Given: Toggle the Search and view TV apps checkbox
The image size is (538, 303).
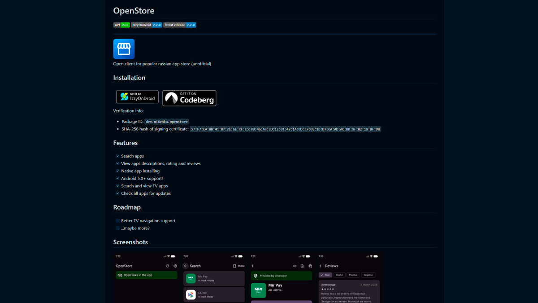Looking at the screenshot, I should (x=117, y=186).
